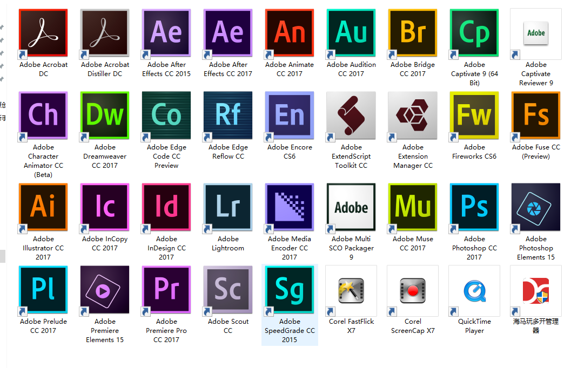Click the Adobe Fireworks CS6 icon
The image size is (571, 368).
coord(474,115)
